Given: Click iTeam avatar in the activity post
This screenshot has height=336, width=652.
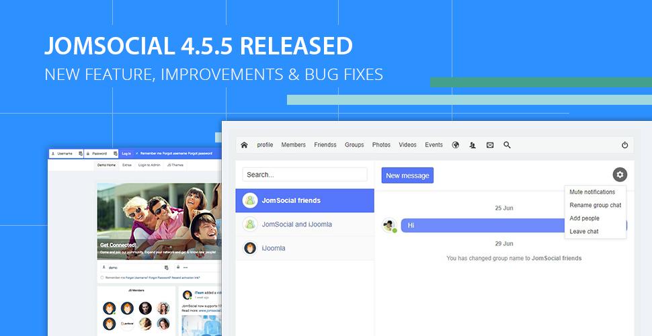Looking at the screenshot, I should [x=187, y=295].
